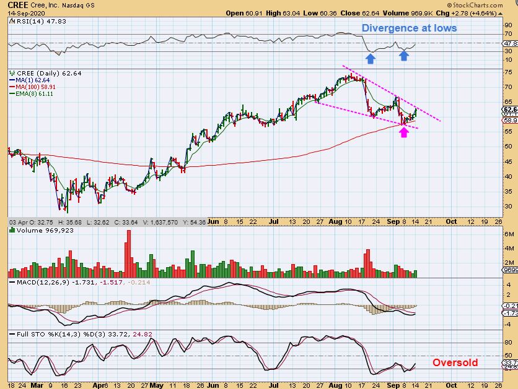Viewport: 518px width, 389px height.
Task: Click the small triangle icon after Chg value
Action: (x=501, y=14)
